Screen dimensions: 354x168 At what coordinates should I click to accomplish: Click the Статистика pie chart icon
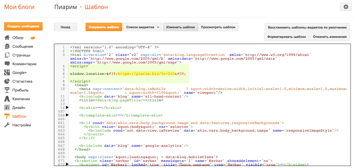7,82
